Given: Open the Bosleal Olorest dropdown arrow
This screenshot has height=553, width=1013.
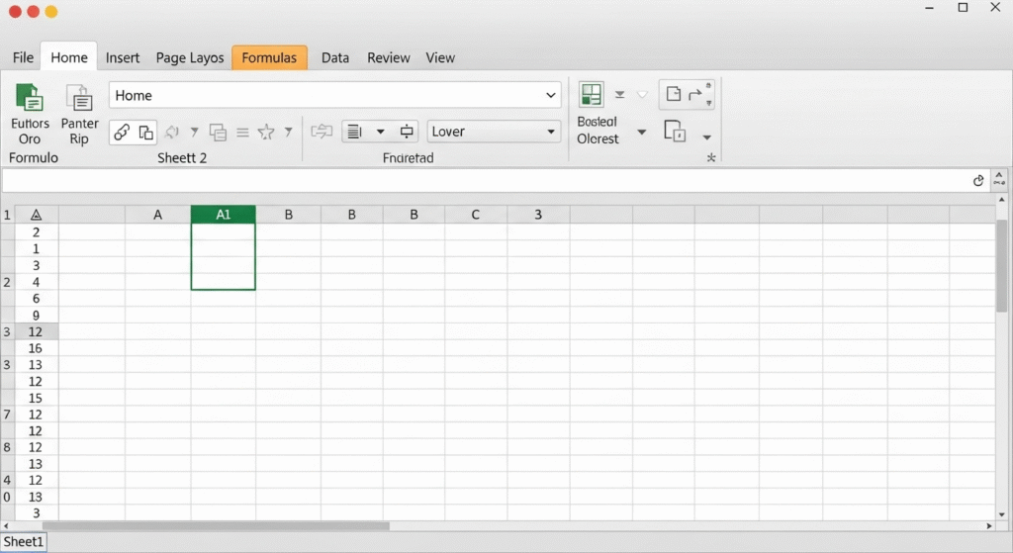Looking at the screenshot, I should (x=641, y=132).
